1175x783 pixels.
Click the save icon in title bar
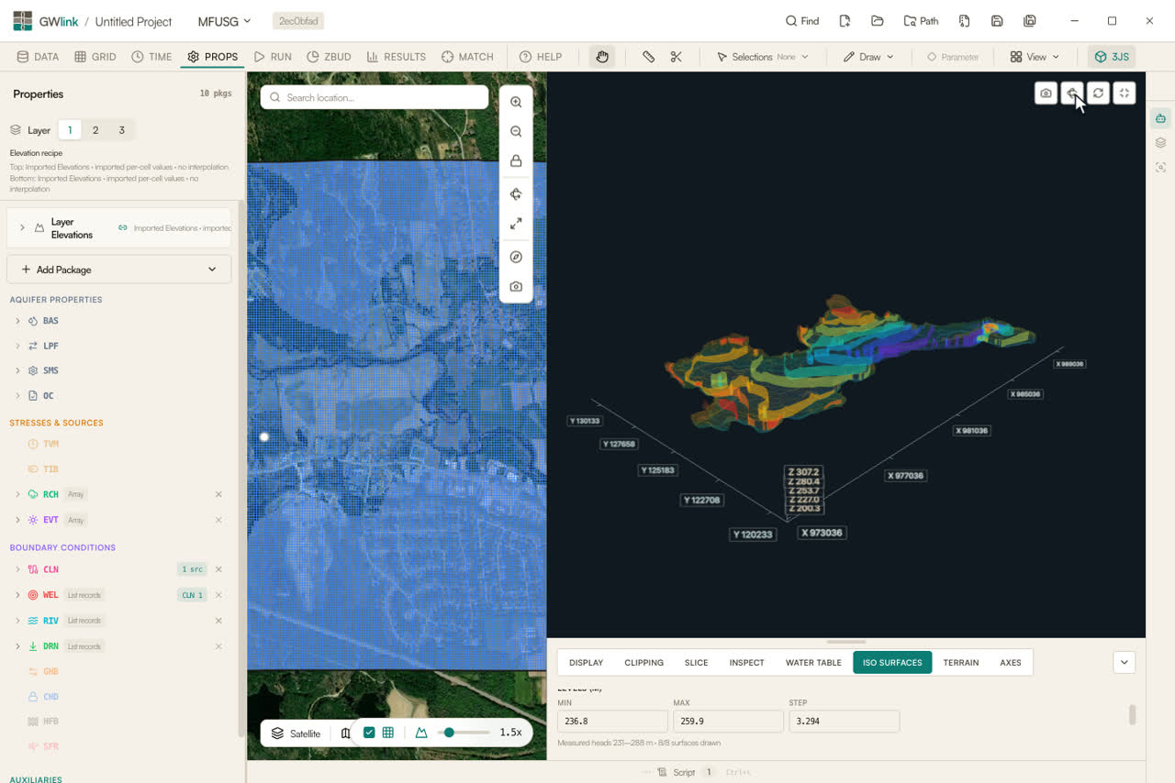(997, 21)
